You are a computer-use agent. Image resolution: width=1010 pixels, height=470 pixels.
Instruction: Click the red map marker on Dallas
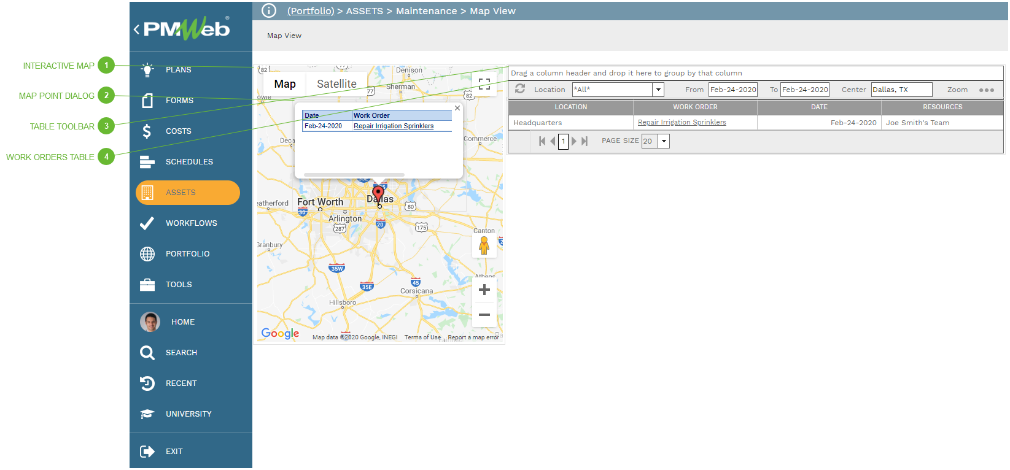[378, 195]
